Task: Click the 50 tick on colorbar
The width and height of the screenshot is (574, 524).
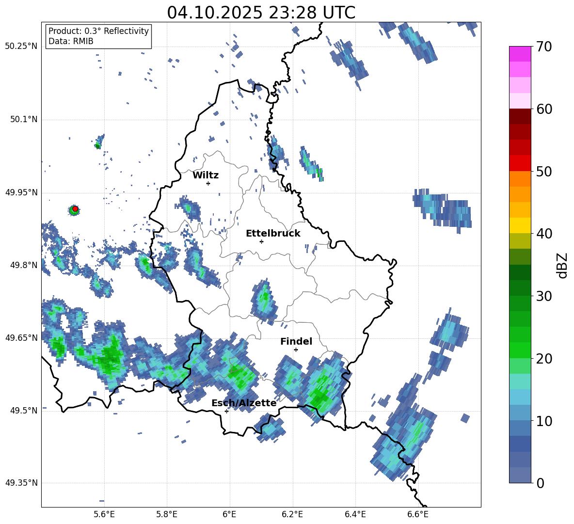Action: [544, 172]
